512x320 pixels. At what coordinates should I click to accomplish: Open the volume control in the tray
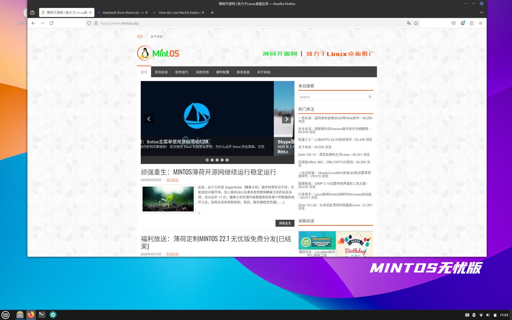[x=488, y=315]
